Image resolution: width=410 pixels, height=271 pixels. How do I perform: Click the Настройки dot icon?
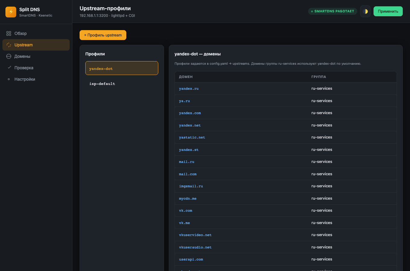[x=9, y=79]
